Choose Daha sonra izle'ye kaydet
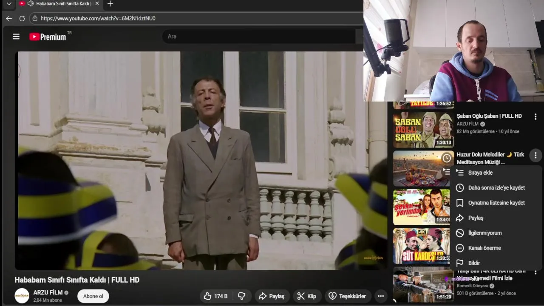The width and height of the screenshot is (544, 306). click(x=496, y=188)
